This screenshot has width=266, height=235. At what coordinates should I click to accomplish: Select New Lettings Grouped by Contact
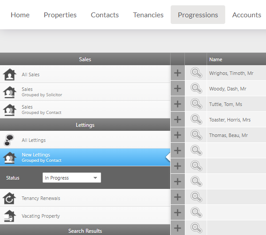click(85, 157)
